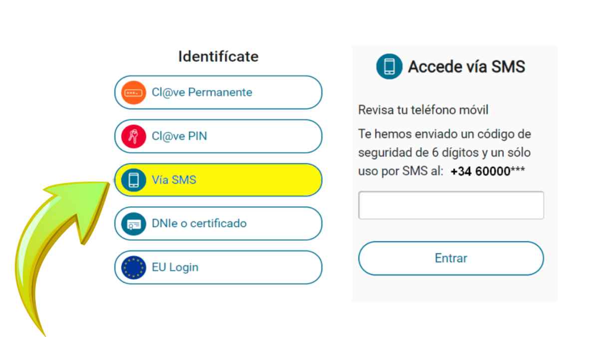Click the Accede vía SMS title
Screen dimensions: 599x337
tap(466, 65)
